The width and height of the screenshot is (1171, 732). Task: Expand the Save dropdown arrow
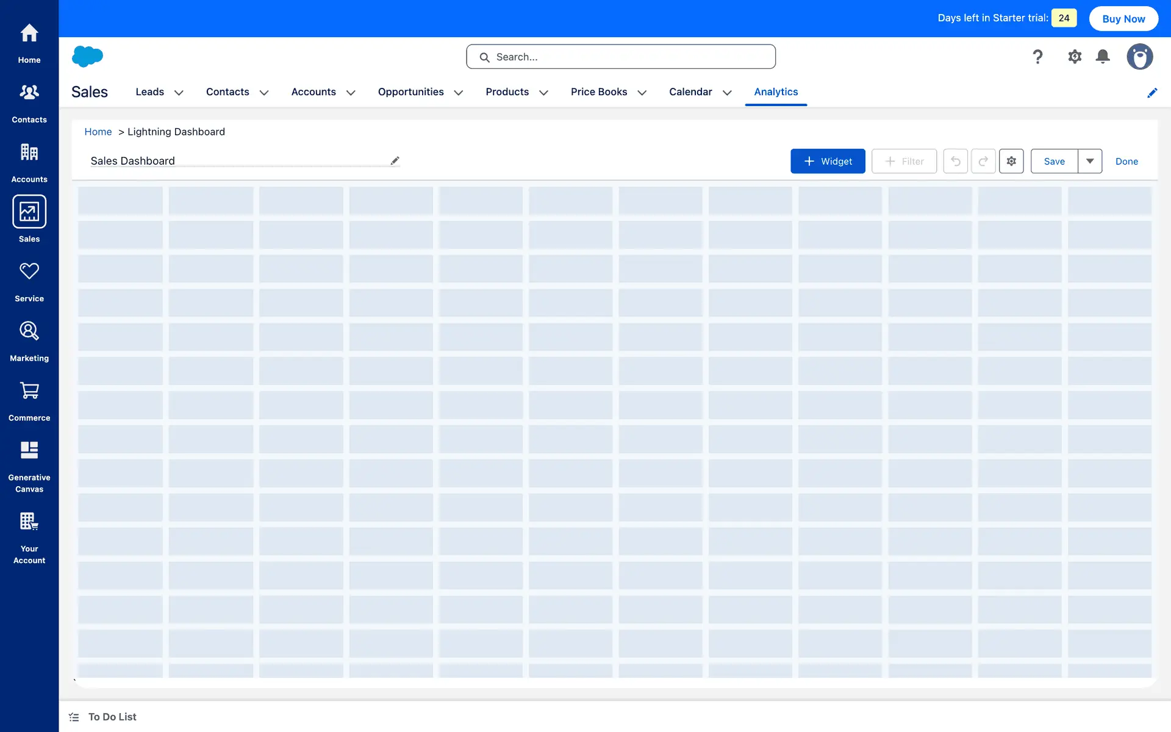click(x=1090, y=161)
